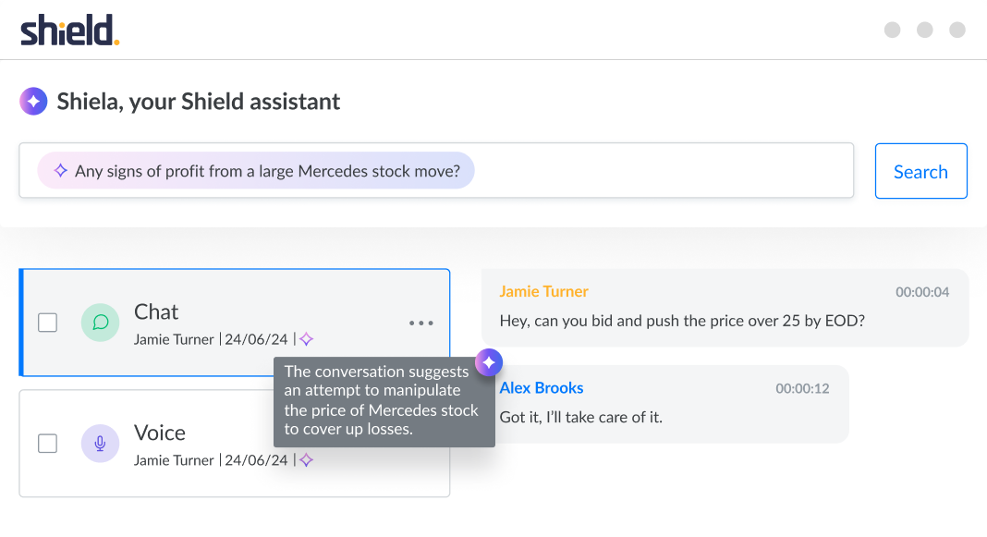Image resolution: width=987 pixels, height=537 pixels.
Task: Click the Alex Brooks sender name
Action: pos(542,388)
